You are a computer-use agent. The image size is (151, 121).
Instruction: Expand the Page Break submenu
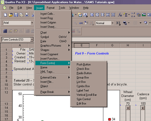coord(53,92)
